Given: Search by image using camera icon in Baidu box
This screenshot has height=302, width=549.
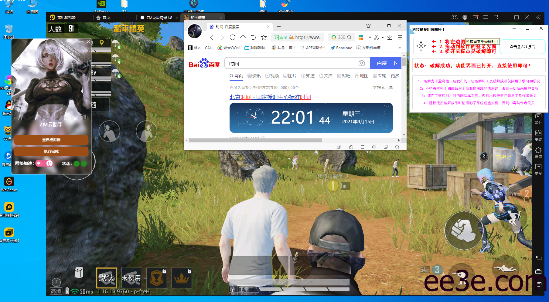Looking at the screenshot, I should [361, 63].
